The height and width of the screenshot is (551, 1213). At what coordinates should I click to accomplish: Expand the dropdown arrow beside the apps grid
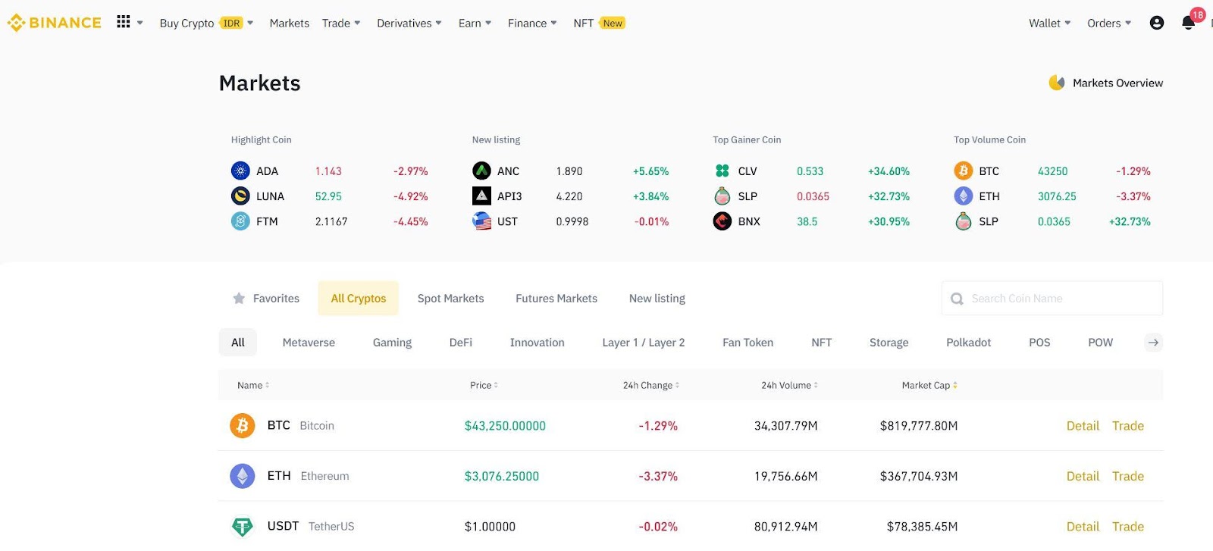click(x=139, y=23)
